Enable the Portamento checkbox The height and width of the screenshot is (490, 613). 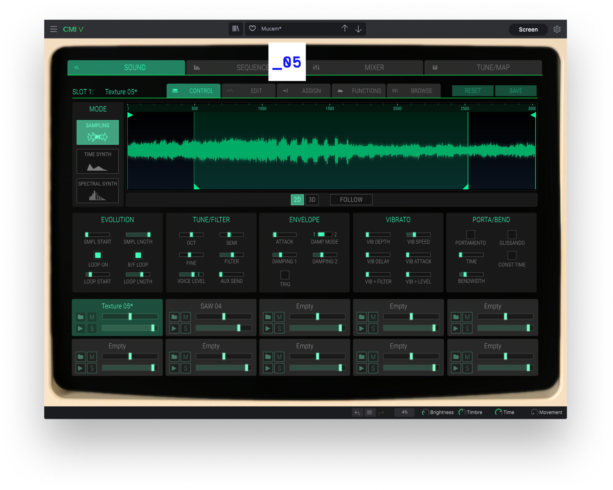point(470,234)
